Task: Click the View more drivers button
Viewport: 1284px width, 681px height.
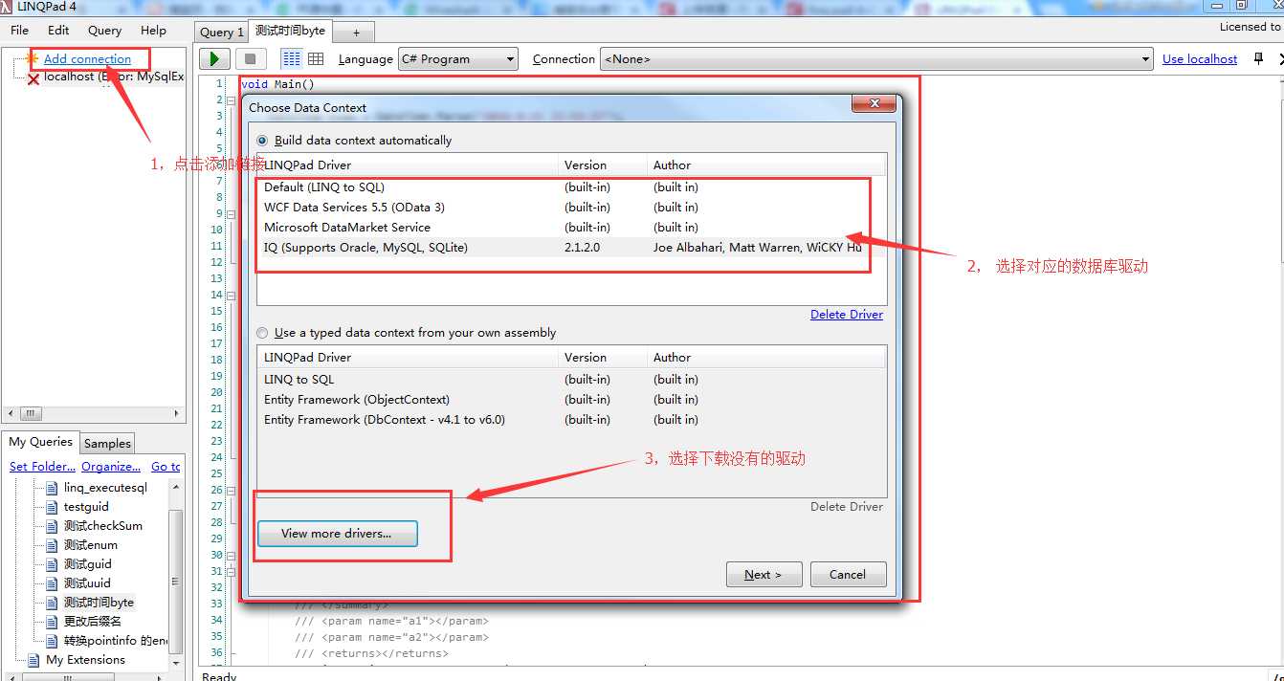Action: pyautogui.click(x=337, y=534)
